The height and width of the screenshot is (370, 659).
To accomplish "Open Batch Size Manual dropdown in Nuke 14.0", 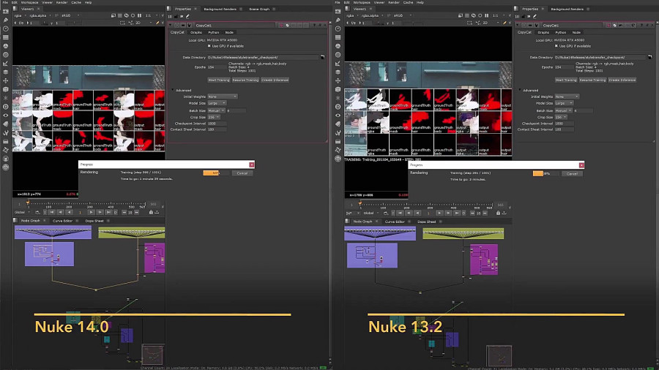I will point(216,110).
